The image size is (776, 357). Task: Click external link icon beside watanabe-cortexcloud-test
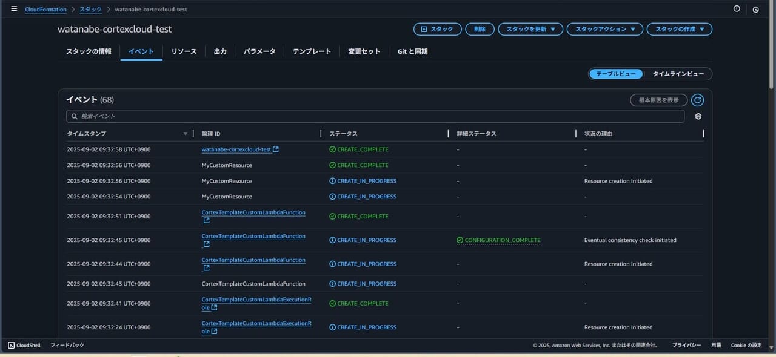(x=276, y=149)
